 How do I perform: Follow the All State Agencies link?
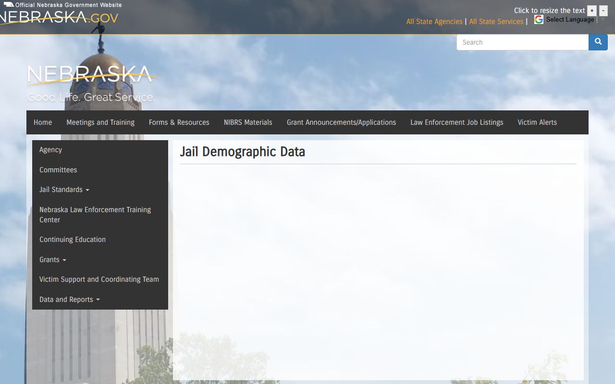coord(434,22)
